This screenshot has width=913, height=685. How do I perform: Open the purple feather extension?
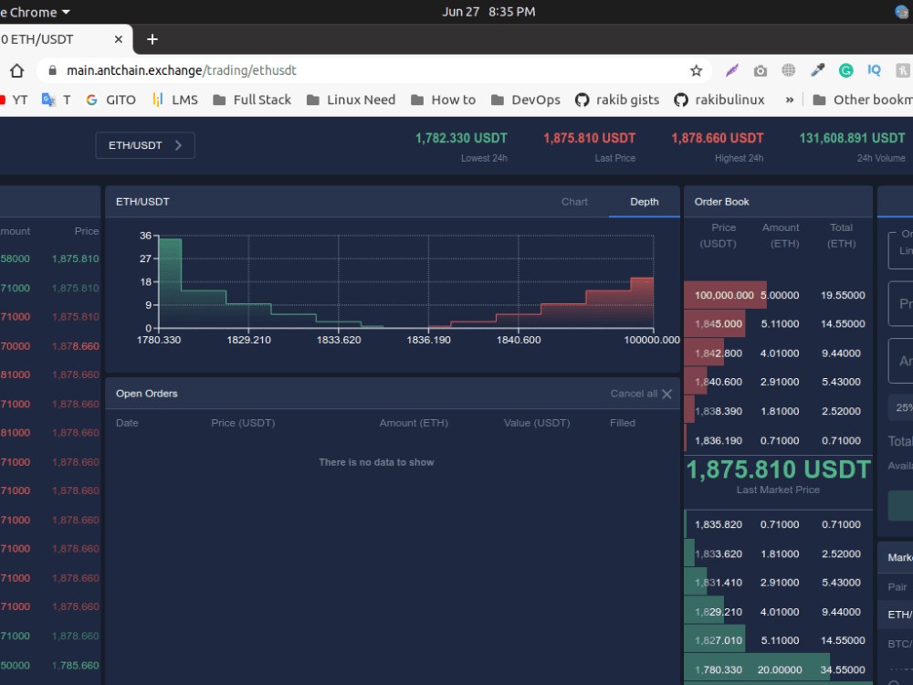coord(731,69)
